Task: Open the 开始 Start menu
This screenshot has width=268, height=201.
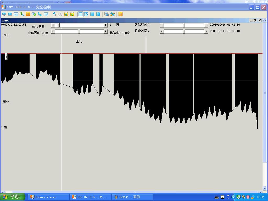Action: (x=13, y=197)
